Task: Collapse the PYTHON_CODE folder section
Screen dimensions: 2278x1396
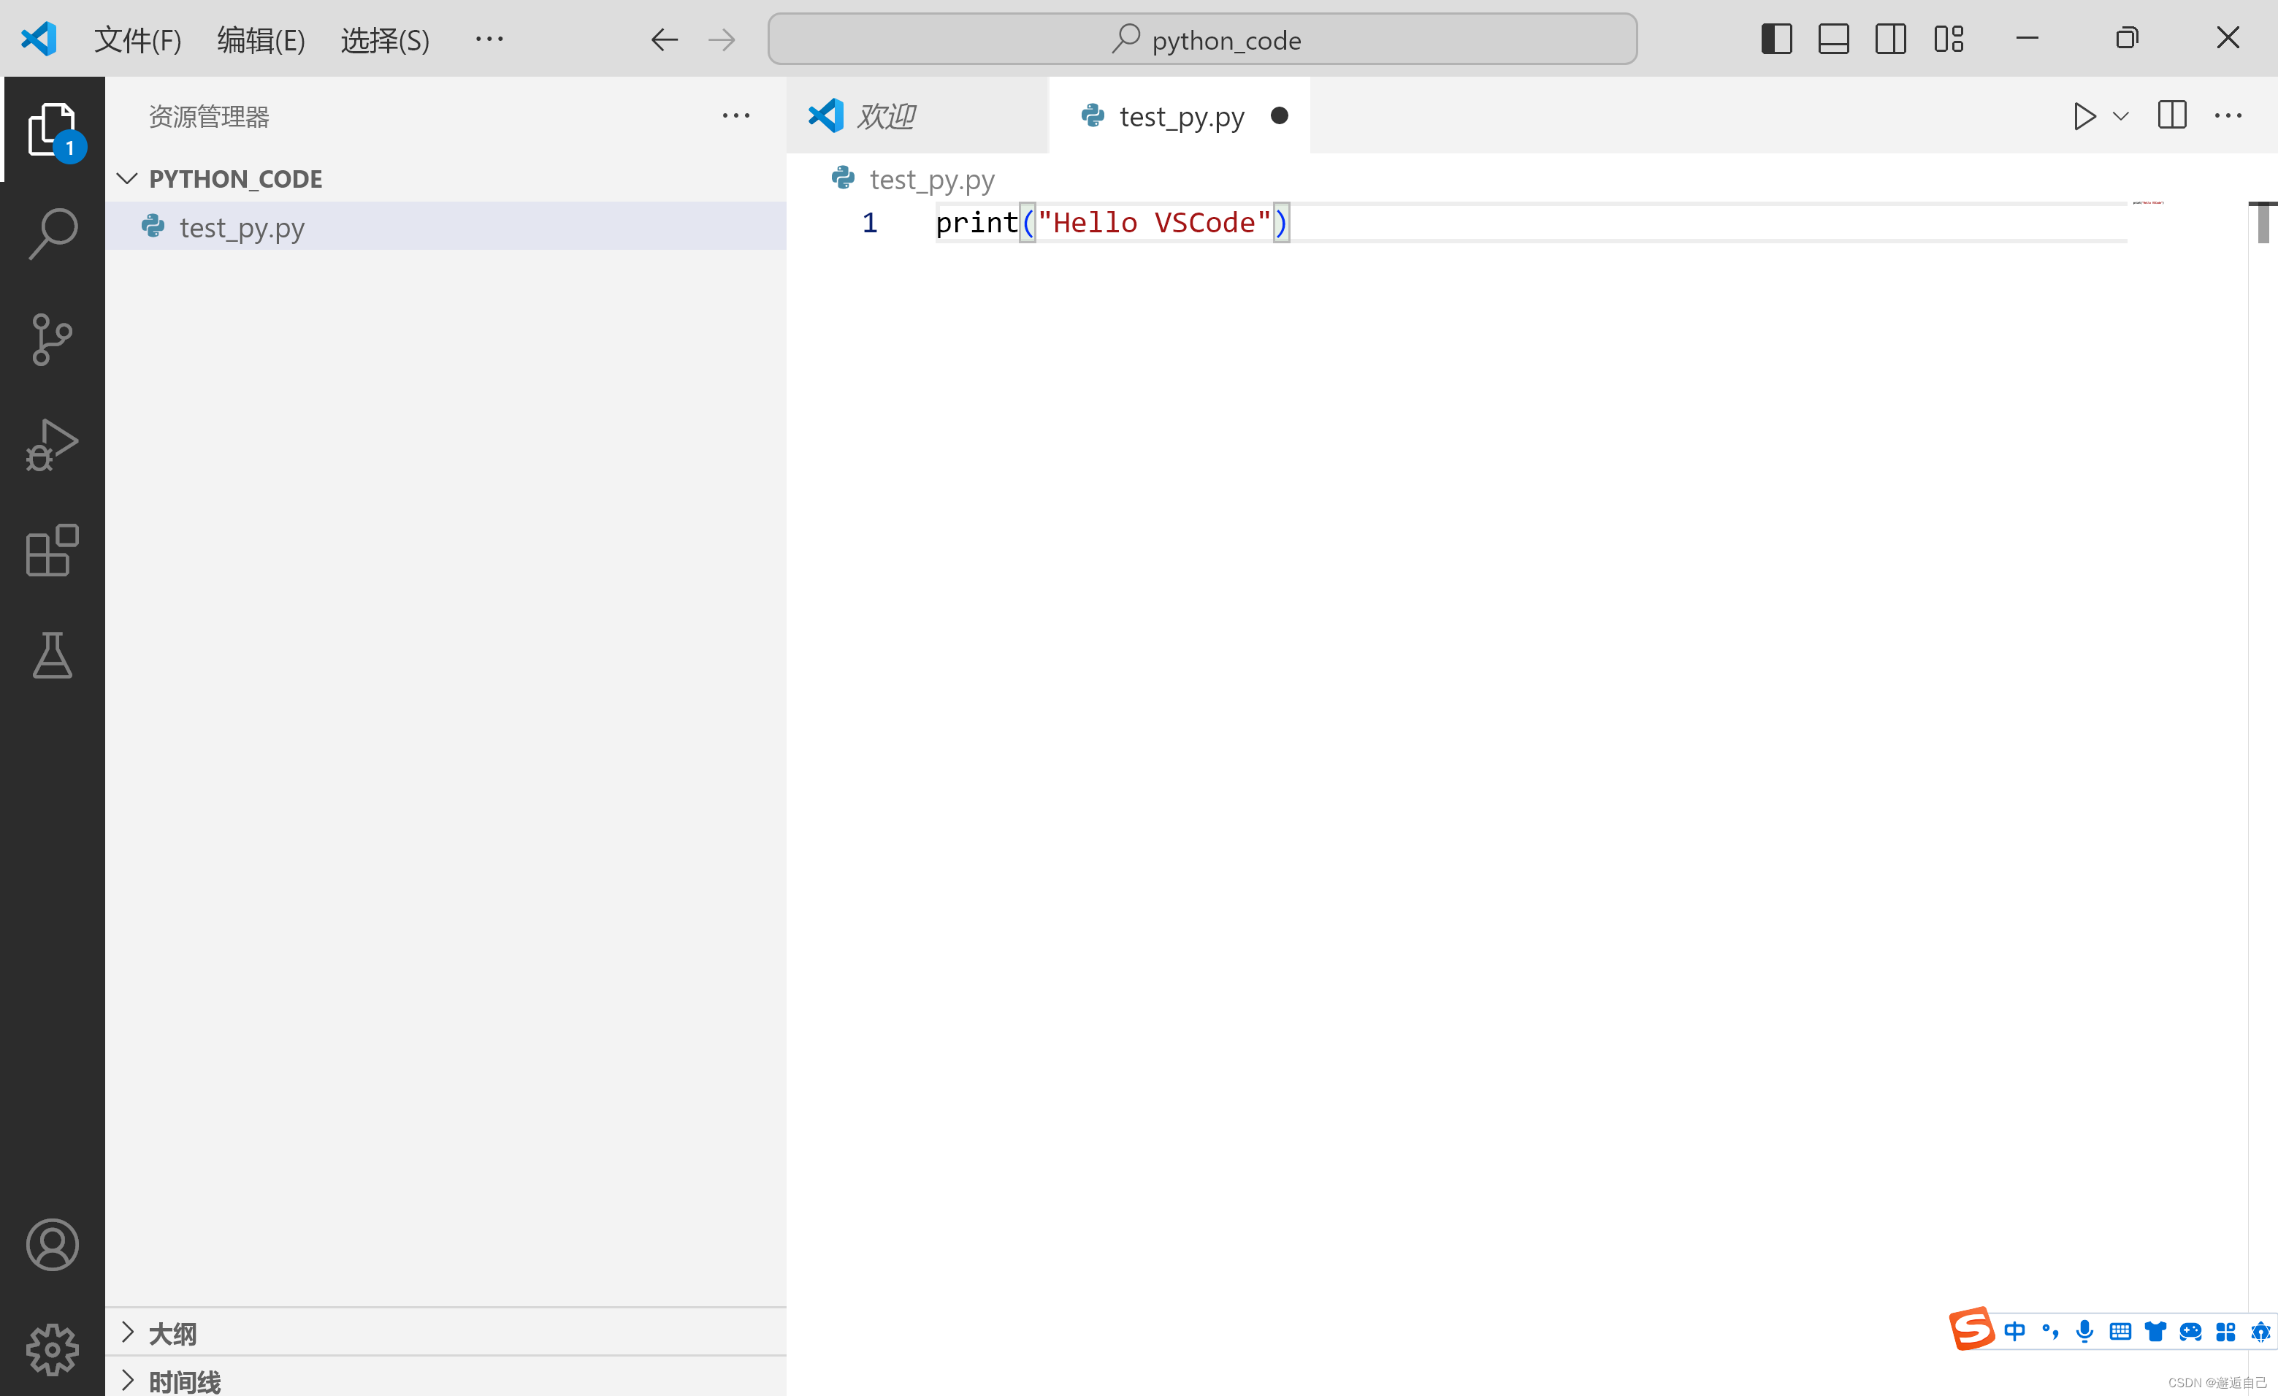Action: coord(128,178)
